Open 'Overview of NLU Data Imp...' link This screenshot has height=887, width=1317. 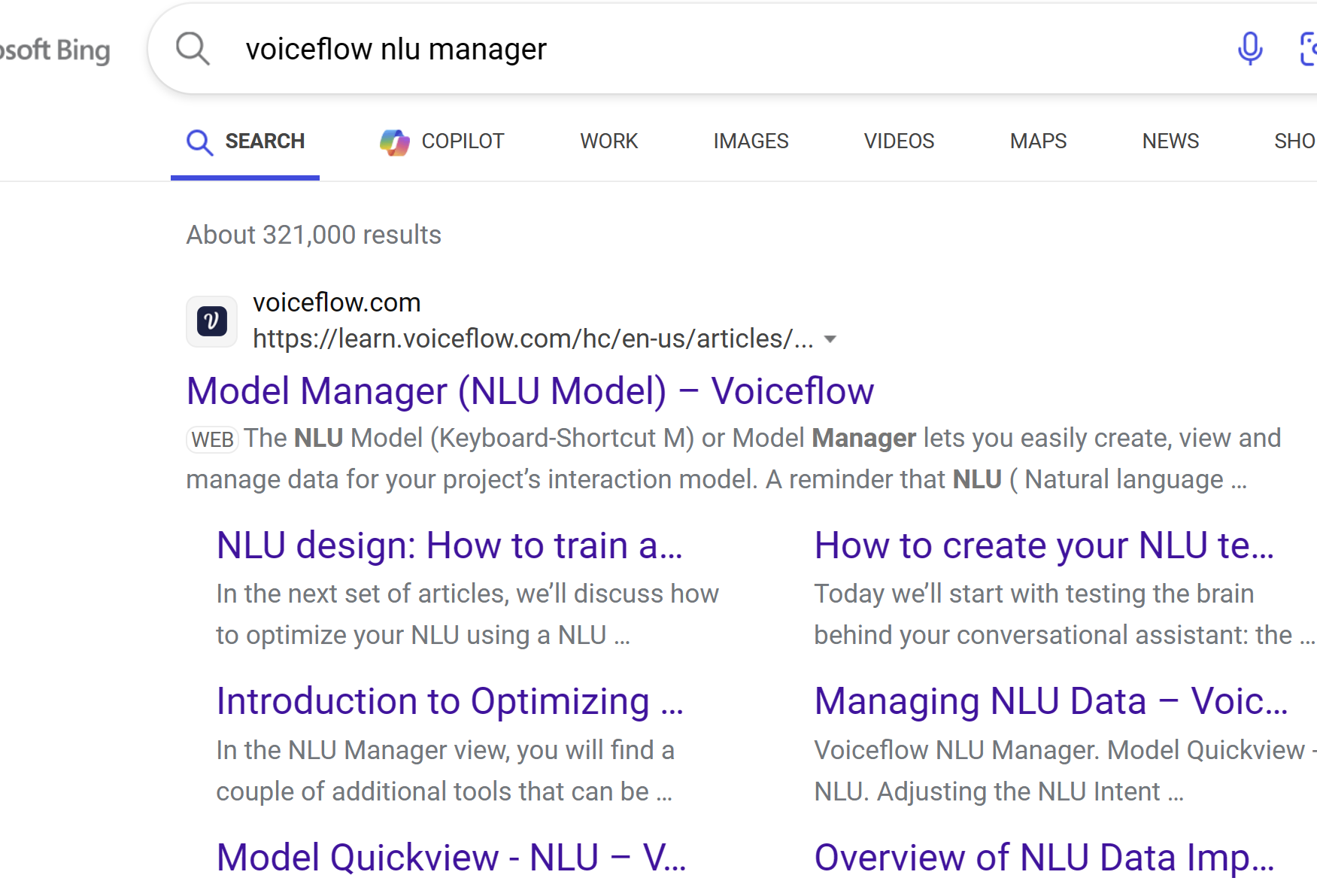[1045, 858]
